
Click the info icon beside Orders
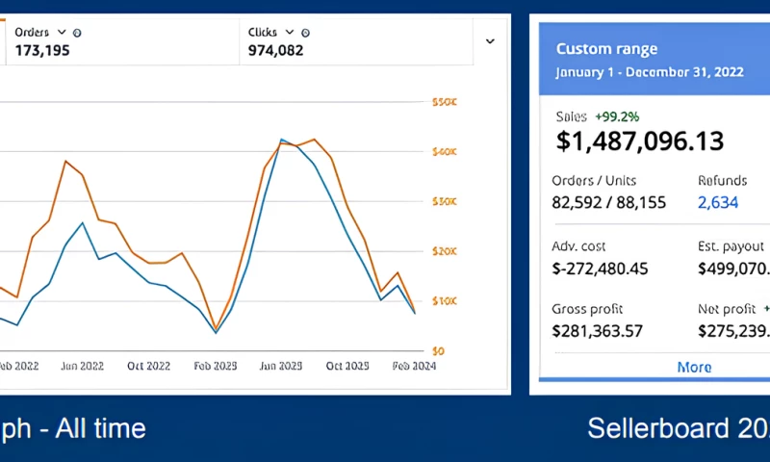(77, 33)
